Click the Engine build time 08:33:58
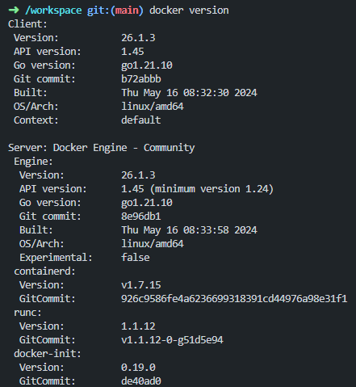 pyautogui.click(x=206, y=230)
